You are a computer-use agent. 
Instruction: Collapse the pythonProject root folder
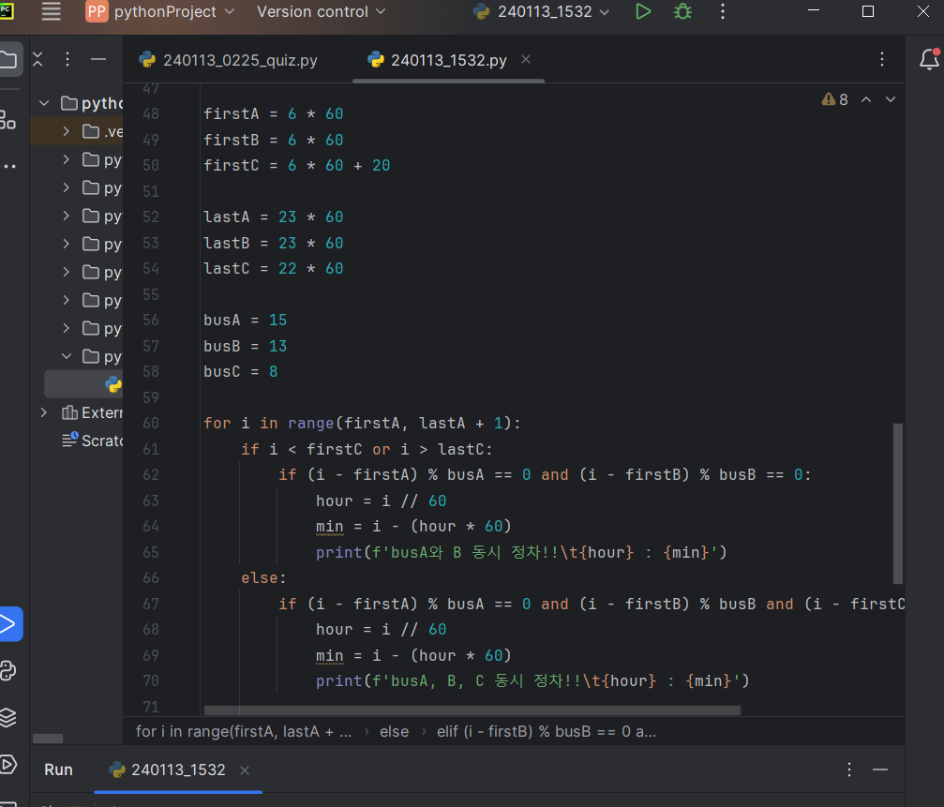point(43,103)
